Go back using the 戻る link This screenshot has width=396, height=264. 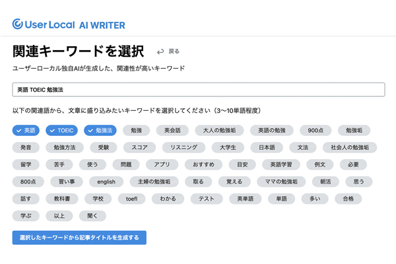(173, 51)
